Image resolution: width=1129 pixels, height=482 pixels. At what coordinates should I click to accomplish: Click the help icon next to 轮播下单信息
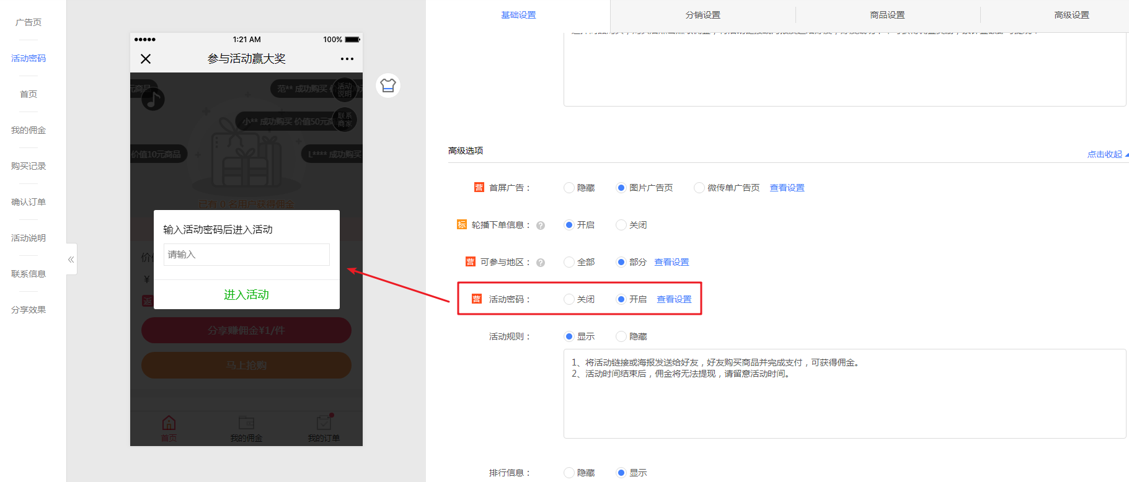click(x=541, y=226)
